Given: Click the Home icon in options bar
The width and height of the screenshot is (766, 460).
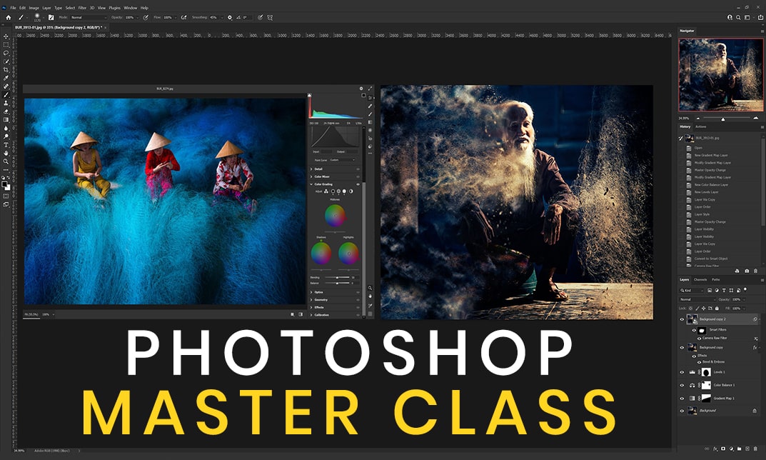Looking at the screenshot, I should click(8, 17).
